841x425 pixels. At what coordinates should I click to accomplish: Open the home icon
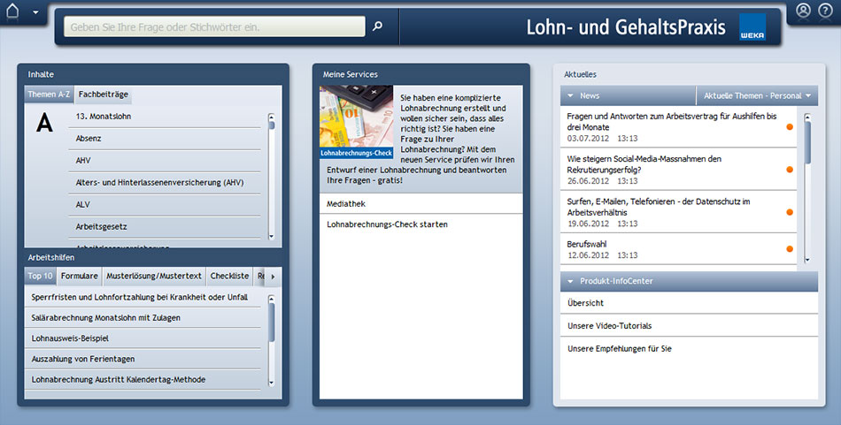click(x=12, y=11)
